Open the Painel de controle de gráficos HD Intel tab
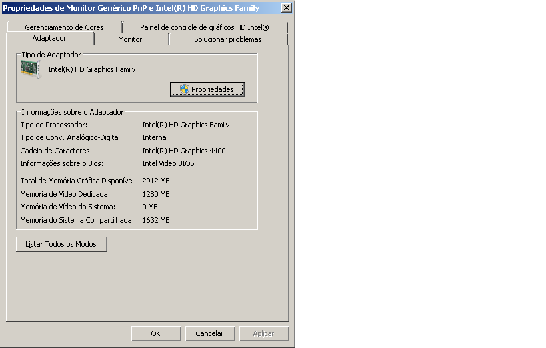This screenshot has height=348, width=546. (x=204, y=27)
